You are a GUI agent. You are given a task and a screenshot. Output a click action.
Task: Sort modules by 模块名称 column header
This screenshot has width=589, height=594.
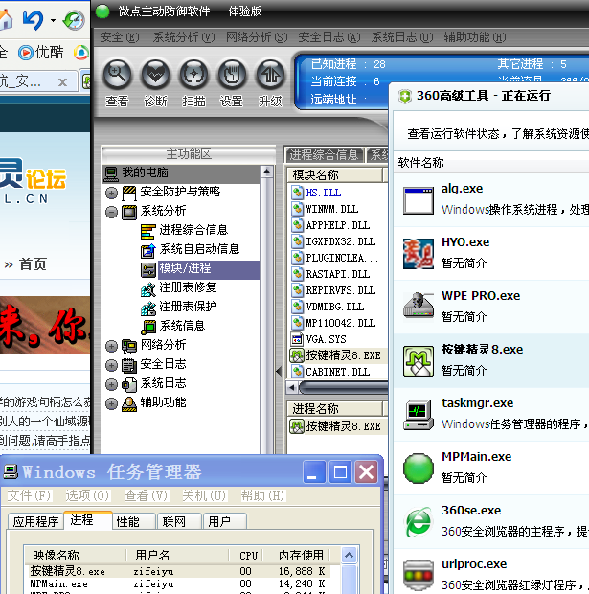(335, 175)
